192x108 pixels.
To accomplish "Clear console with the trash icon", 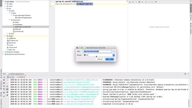I will pyautogui.click(x=7, y=95).
